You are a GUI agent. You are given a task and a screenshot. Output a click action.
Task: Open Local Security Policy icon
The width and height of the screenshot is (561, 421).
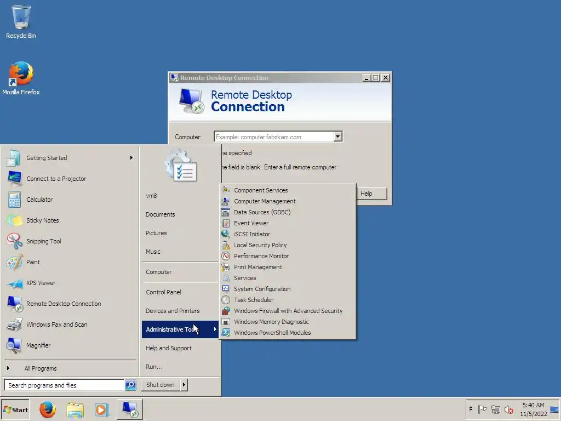pyautogui.click(x=225, y=245)
